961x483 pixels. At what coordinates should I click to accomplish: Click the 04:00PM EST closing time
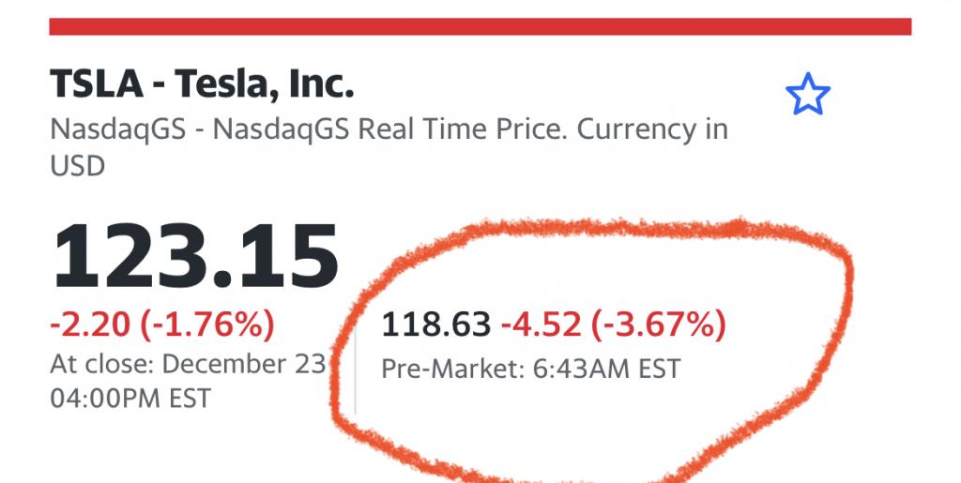[x=130, y=399]
